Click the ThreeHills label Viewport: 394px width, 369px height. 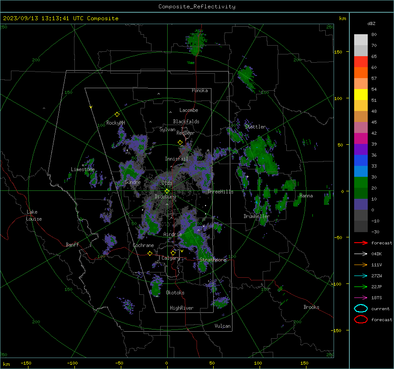(x=220, y=192)
